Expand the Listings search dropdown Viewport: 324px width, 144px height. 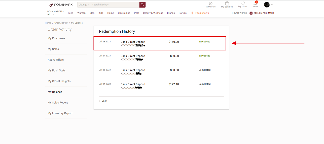(x=84, y=5)
